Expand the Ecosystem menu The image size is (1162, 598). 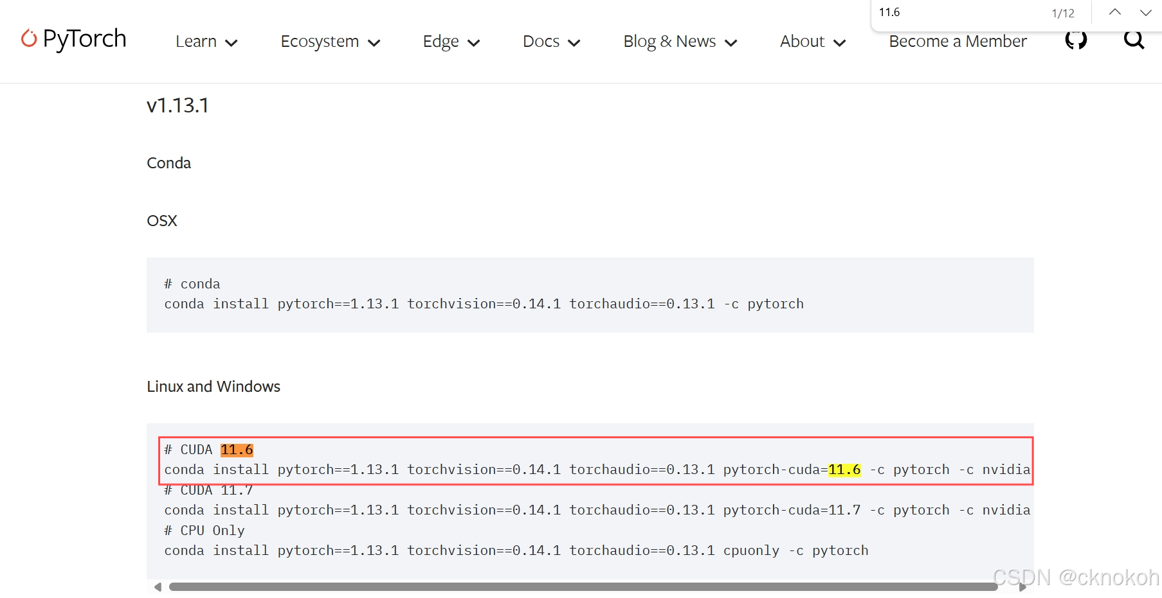(x=331, y=42)
